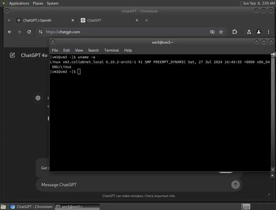Viewport: 276px width, 210px height.
Task: Close the ChatGPT | OpenAI tab
Action: pyautogui.click(x=73, y=20)
